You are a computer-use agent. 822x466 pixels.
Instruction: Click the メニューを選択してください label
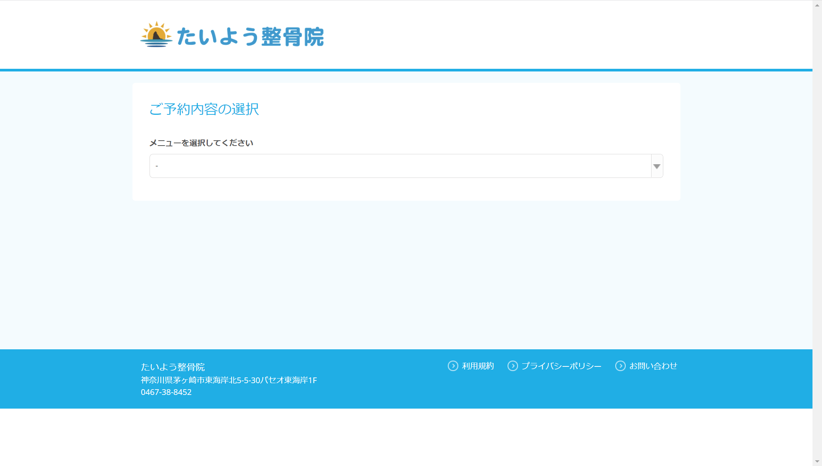point(201,143)
